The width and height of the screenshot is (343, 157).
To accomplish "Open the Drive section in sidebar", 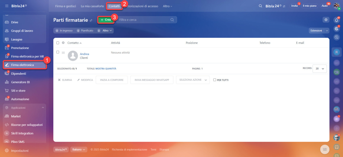I will [24, 22].
